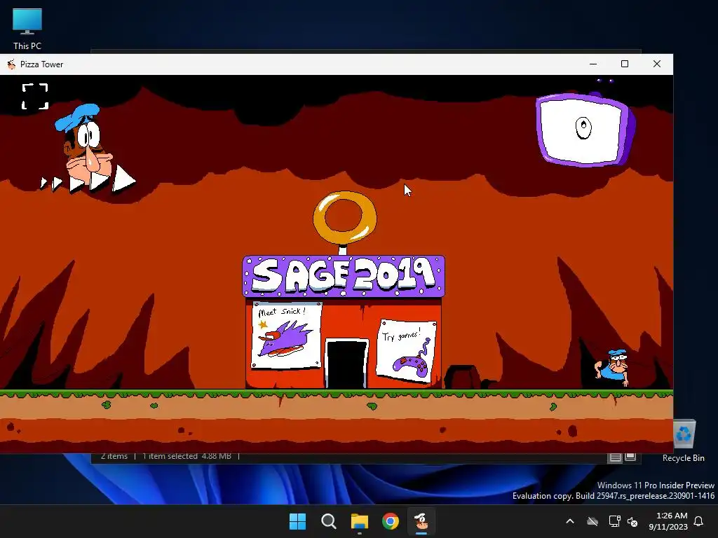Click the small Peppino character on ground
This screenshot has height=538, width=718.
point(613,368)
